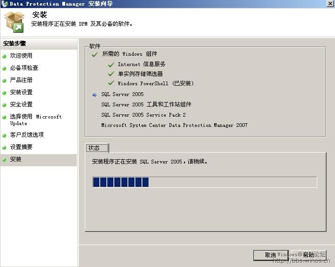Click the checkmark beside Windows PowerShell (已安装)
Viewport: 335px width, 267px height.
pyautogui.click(x=111, y=83)
